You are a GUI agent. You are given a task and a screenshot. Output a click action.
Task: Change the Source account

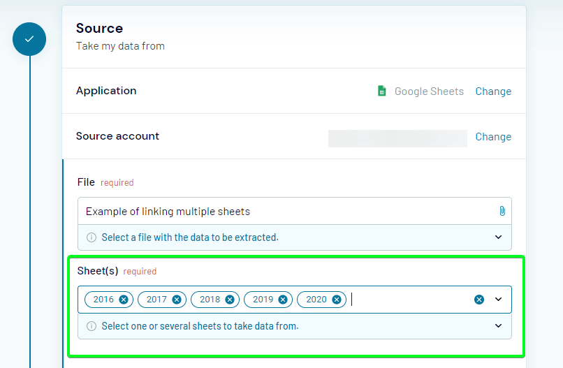(493, 136)
